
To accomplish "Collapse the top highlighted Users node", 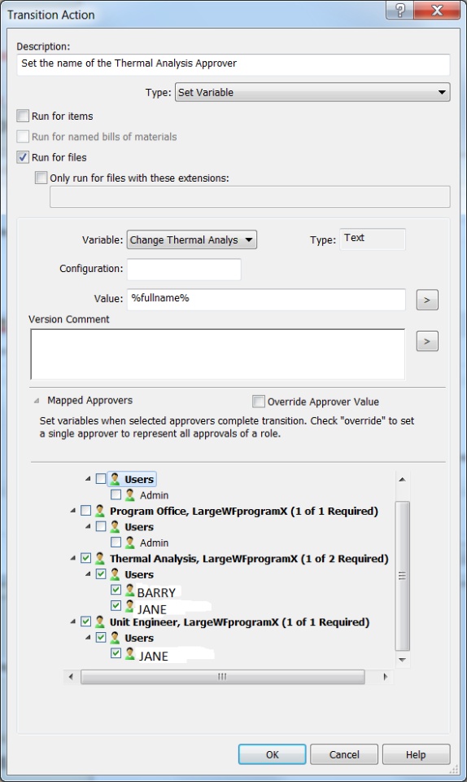I will pos(88,479).
